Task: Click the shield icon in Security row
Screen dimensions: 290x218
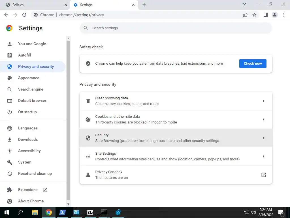Action: point(88,138)
